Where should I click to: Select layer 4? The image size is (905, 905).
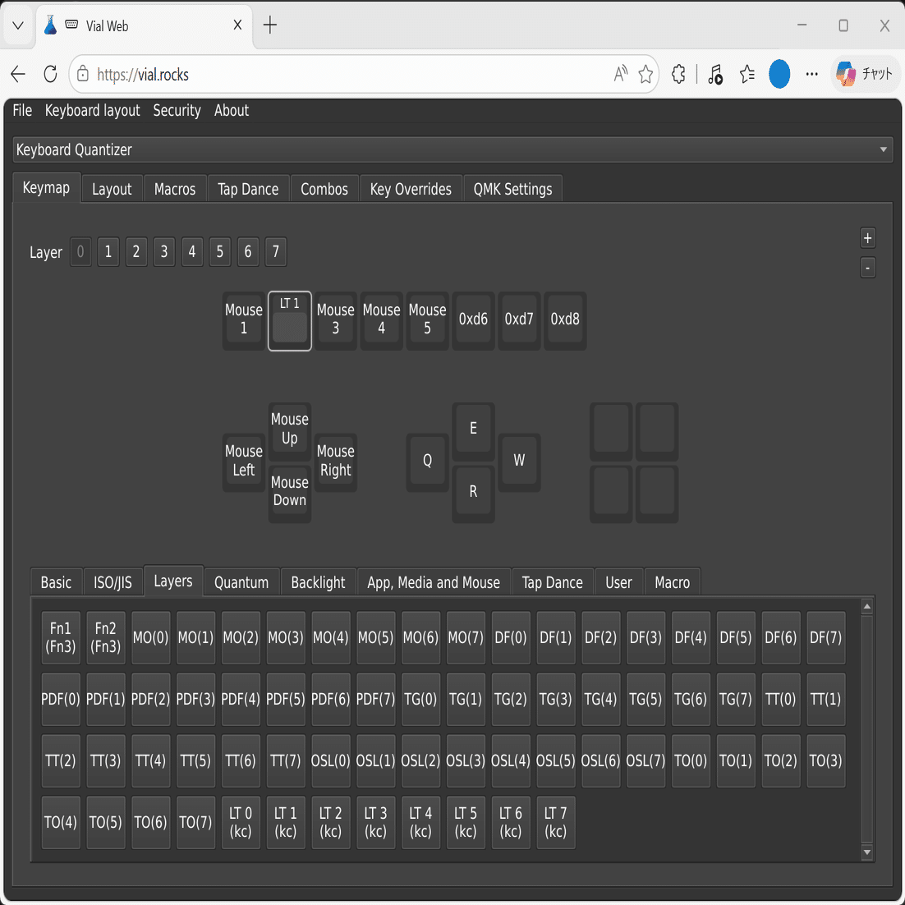[192, 251]
